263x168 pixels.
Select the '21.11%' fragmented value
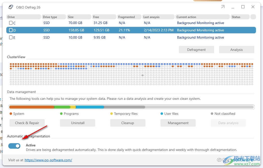[124, 30]
